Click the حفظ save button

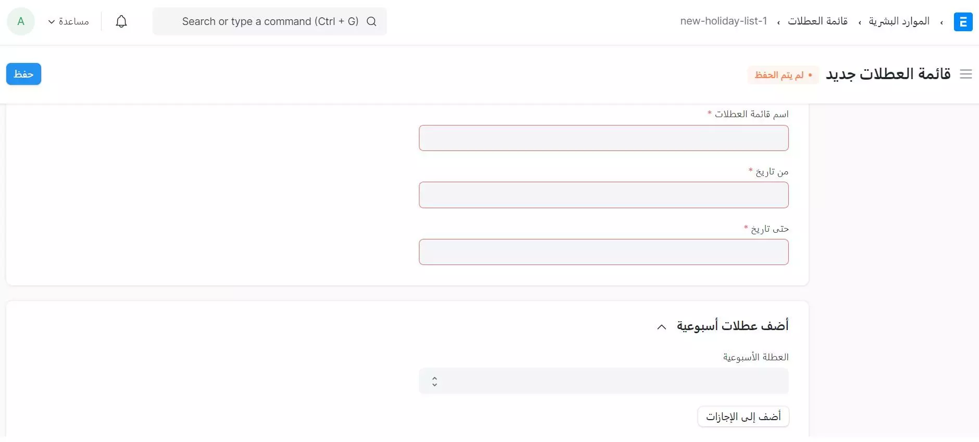(x=23, y=74)
